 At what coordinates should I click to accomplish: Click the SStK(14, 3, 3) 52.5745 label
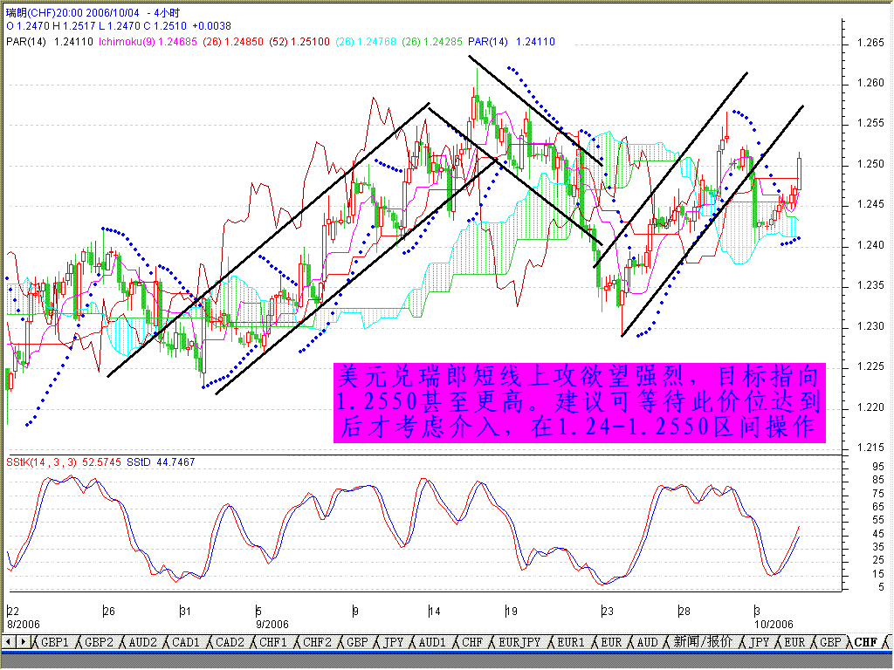pos(64,462)
